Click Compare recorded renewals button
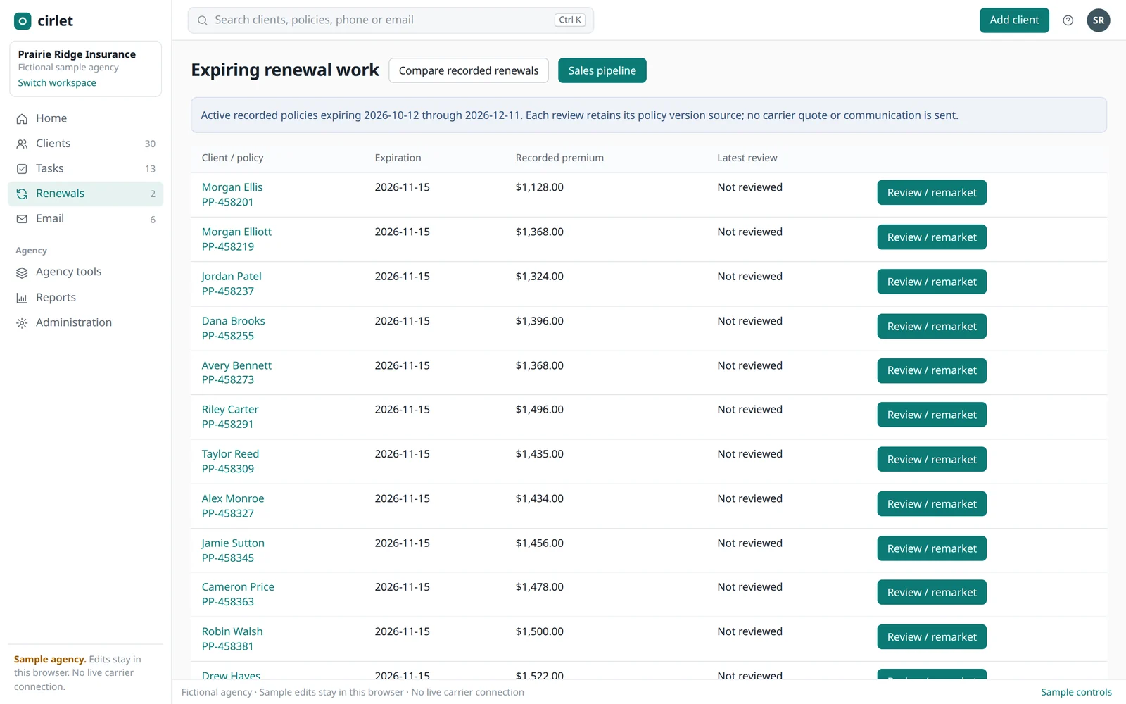Screen dimensions: 1126x704 469,70
